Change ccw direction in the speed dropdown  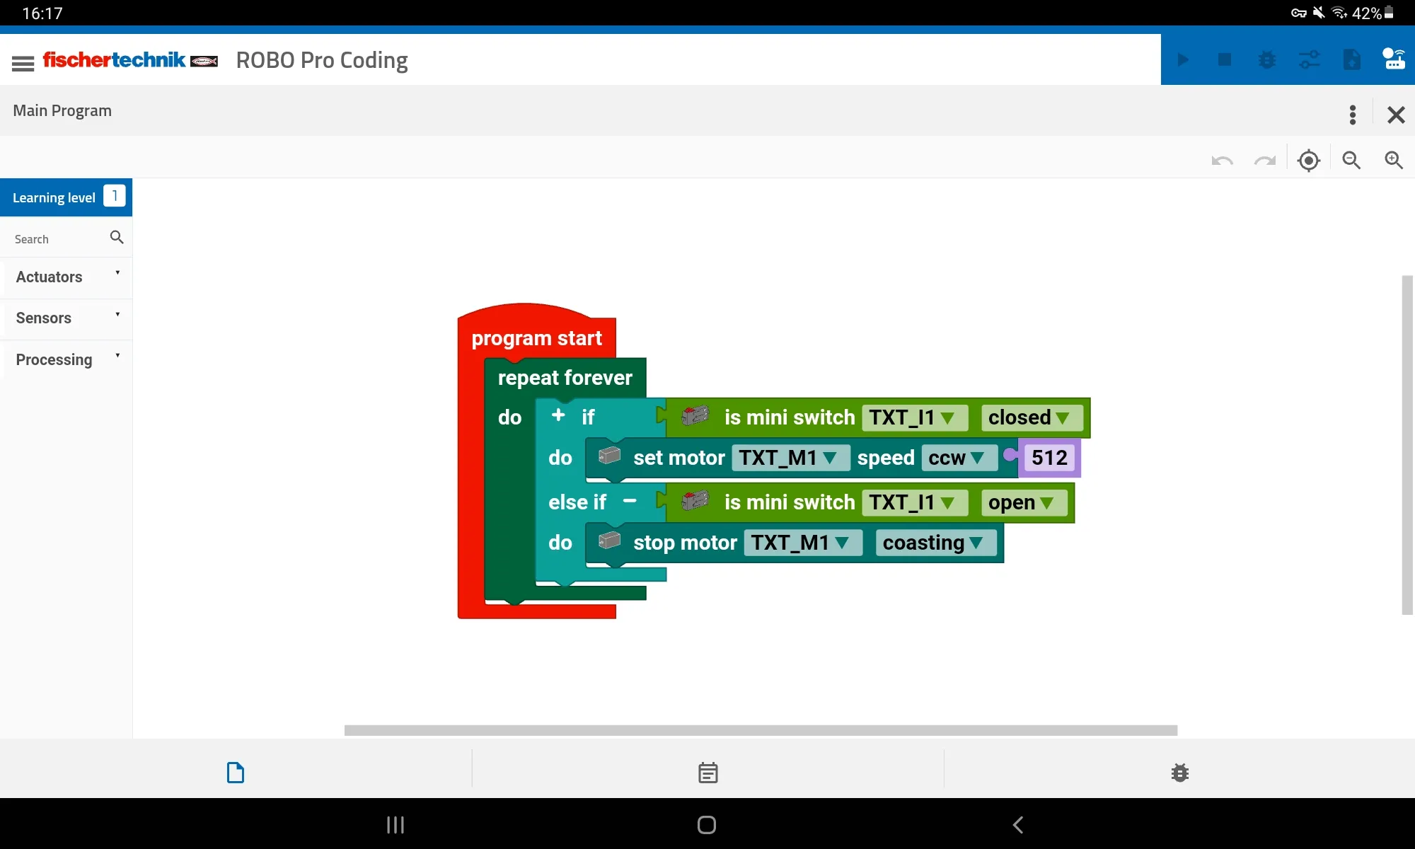(x=958, y=458)
